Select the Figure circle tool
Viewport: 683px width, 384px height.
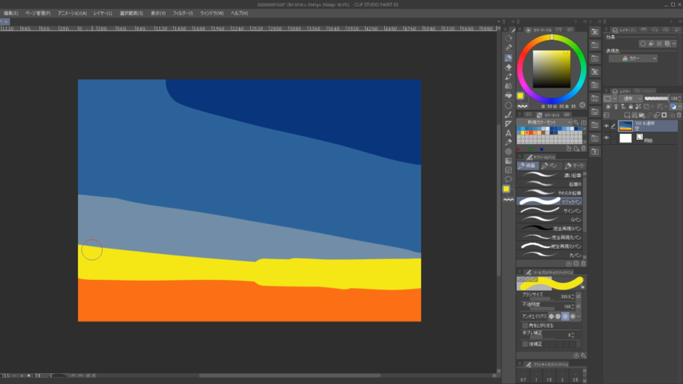(508, 105)
